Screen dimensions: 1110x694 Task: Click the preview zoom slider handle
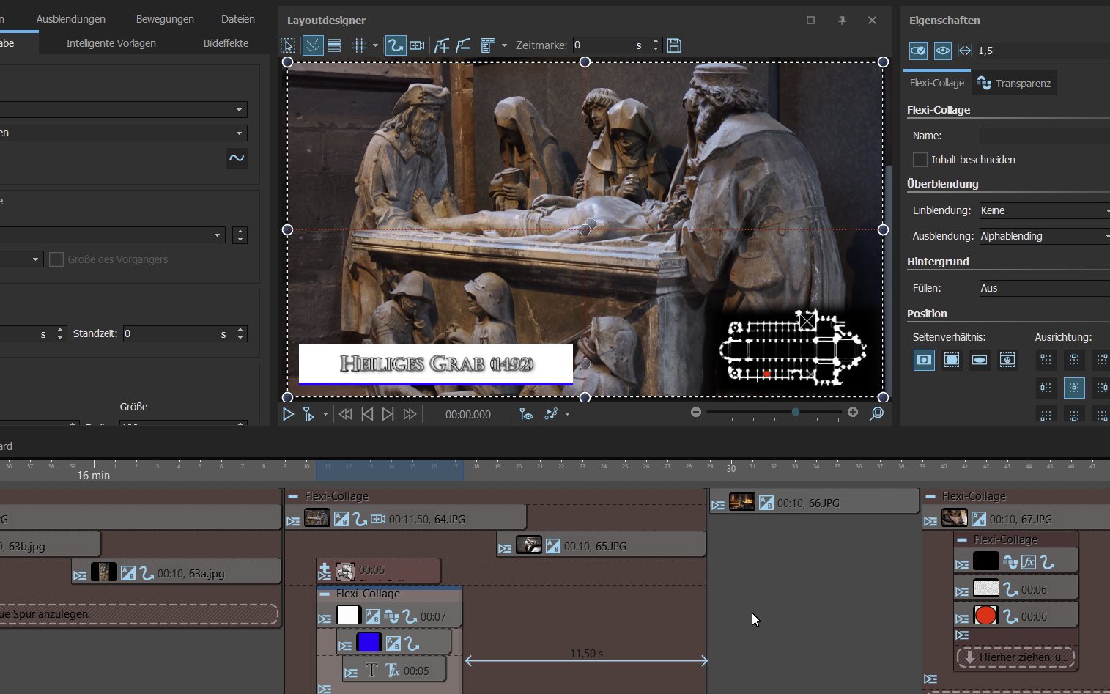[796, 413]
